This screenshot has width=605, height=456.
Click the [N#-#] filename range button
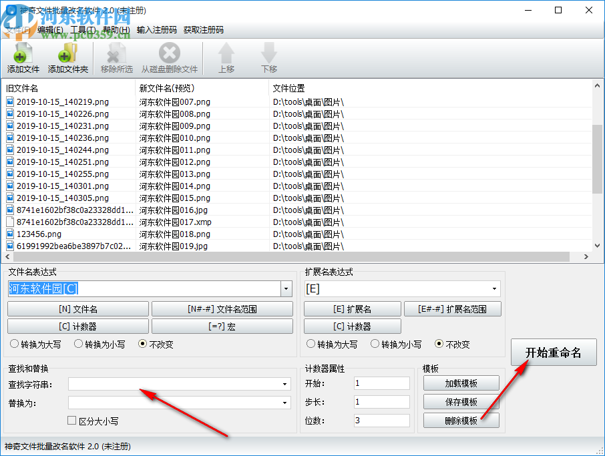(x=222, y=309)
